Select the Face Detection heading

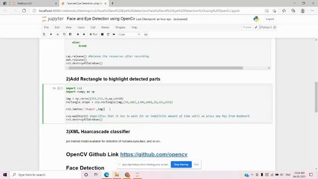pos(85,168)
